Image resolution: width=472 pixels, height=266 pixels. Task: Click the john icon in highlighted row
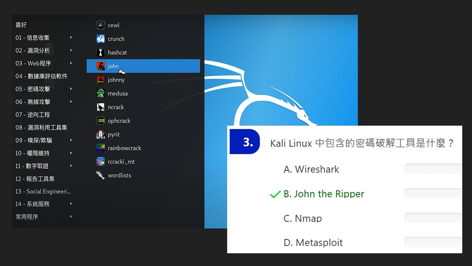(x=101, y=66)
